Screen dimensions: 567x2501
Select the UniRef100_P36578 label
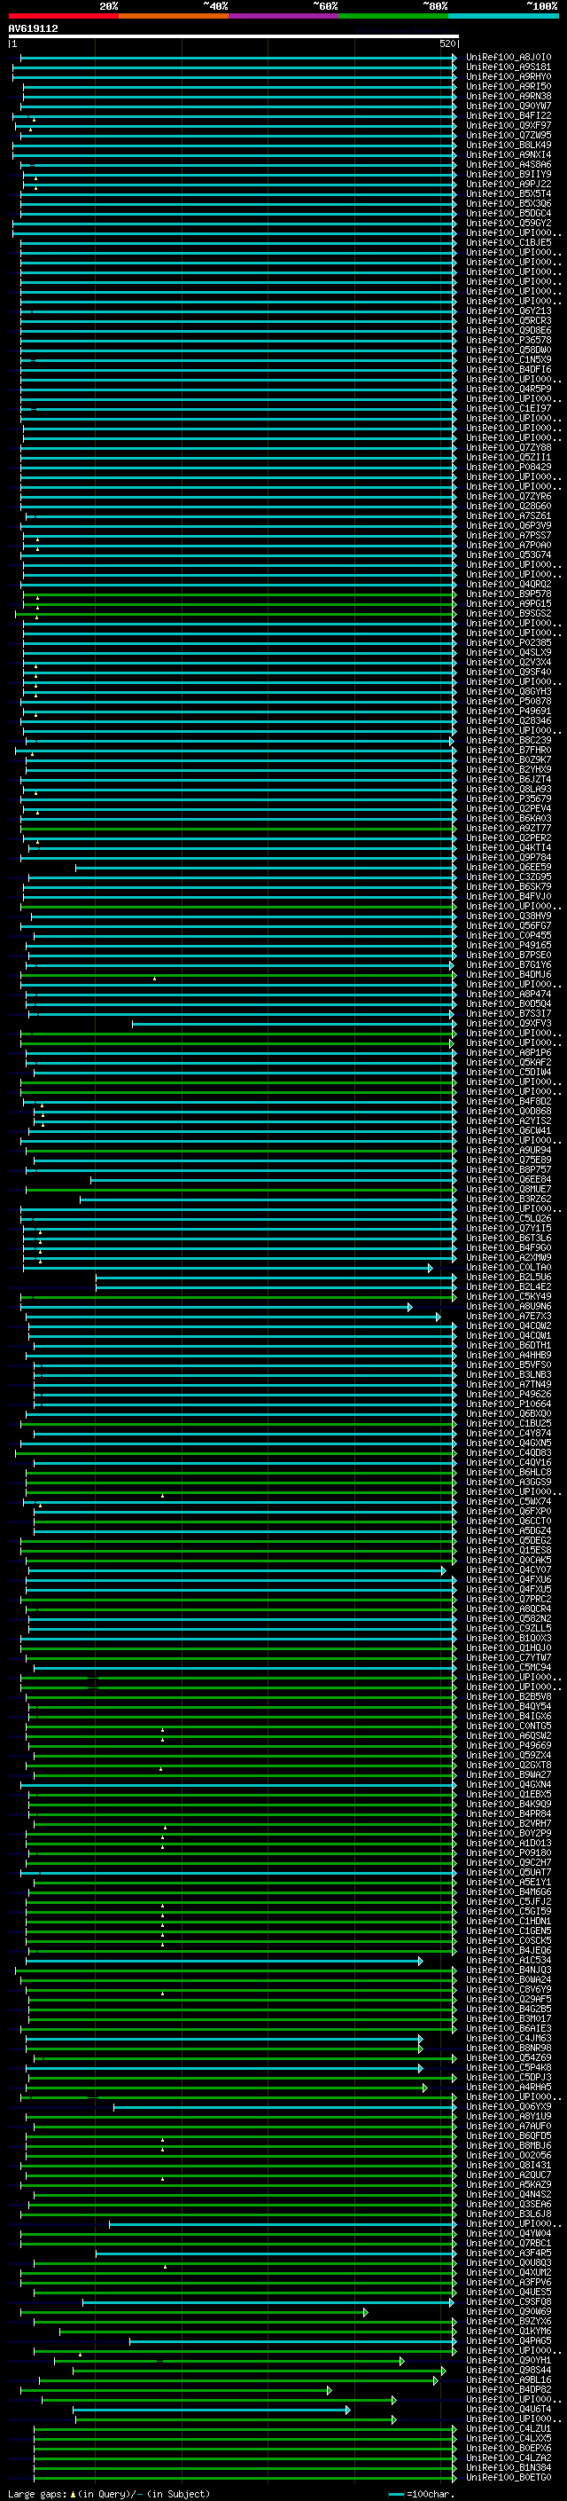[509, 340]
